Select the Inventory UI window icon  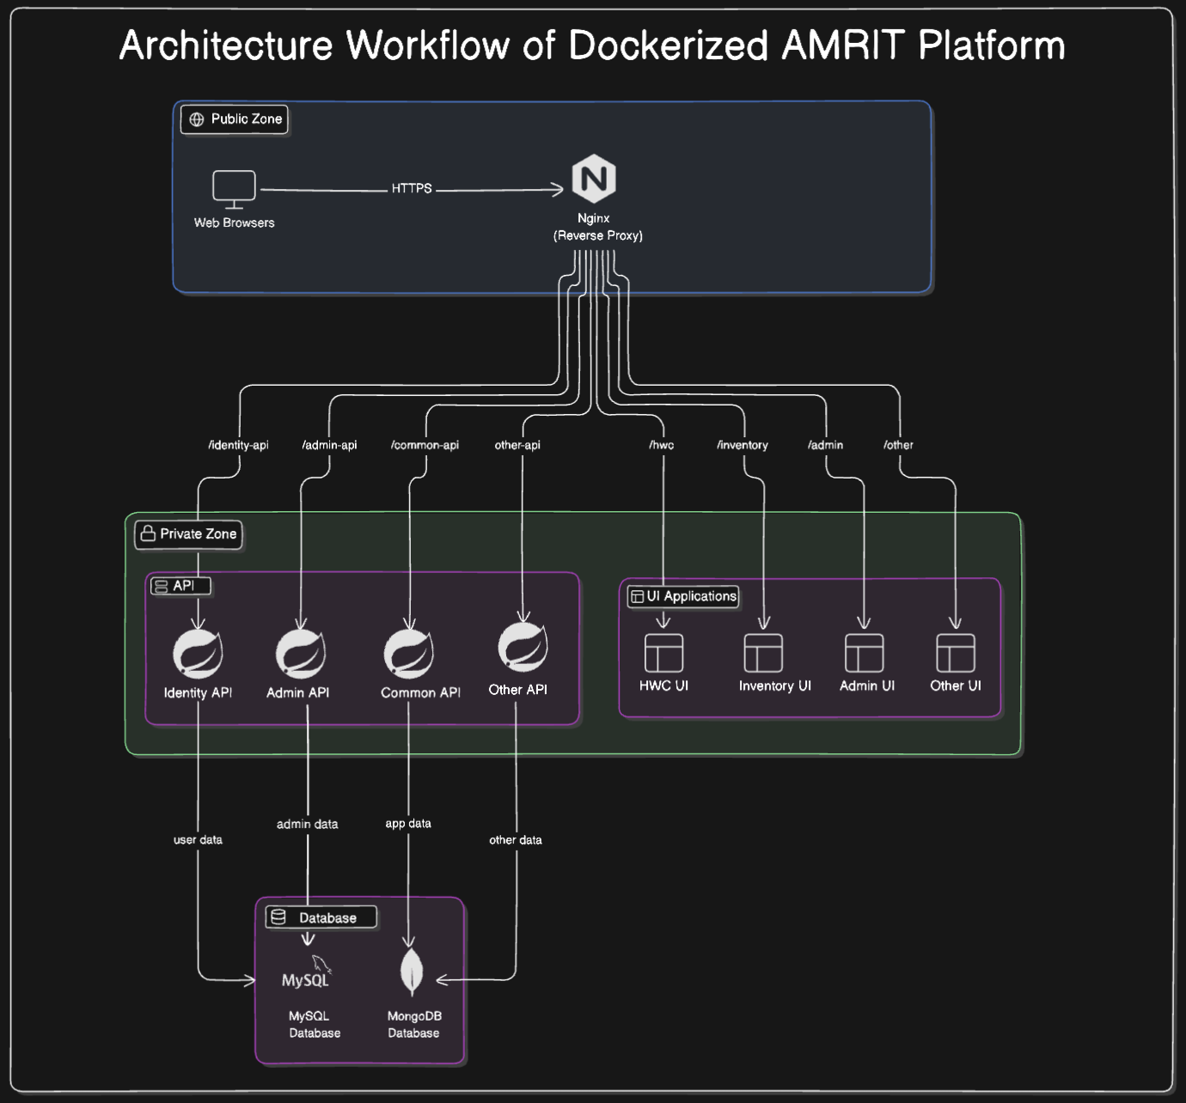coord(764,653)
